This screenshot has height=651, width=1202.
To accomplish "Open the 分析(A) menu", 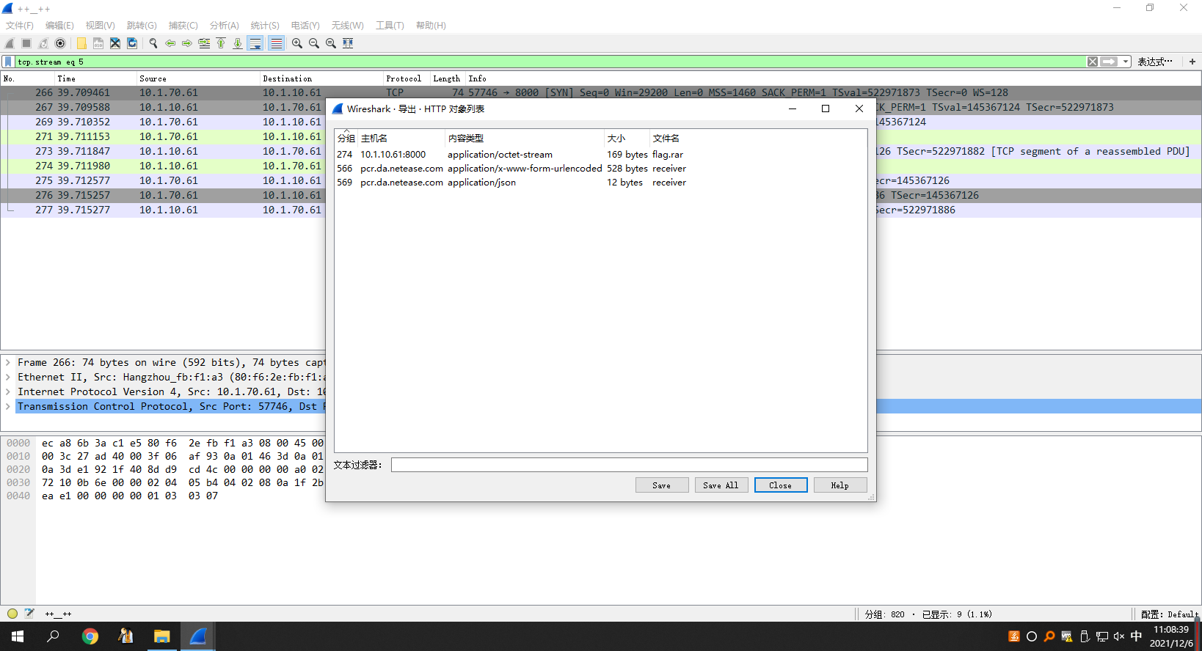I will coord(225,25).
